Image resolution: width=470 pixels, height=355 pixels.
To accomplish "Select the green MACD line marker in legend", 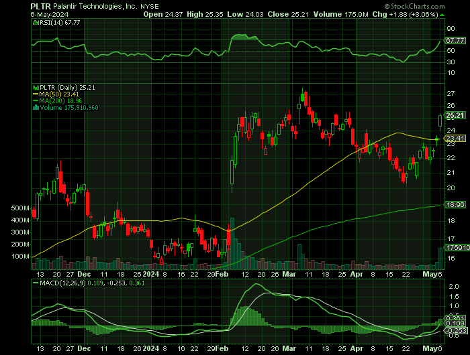I will click(x=36, y=283).
